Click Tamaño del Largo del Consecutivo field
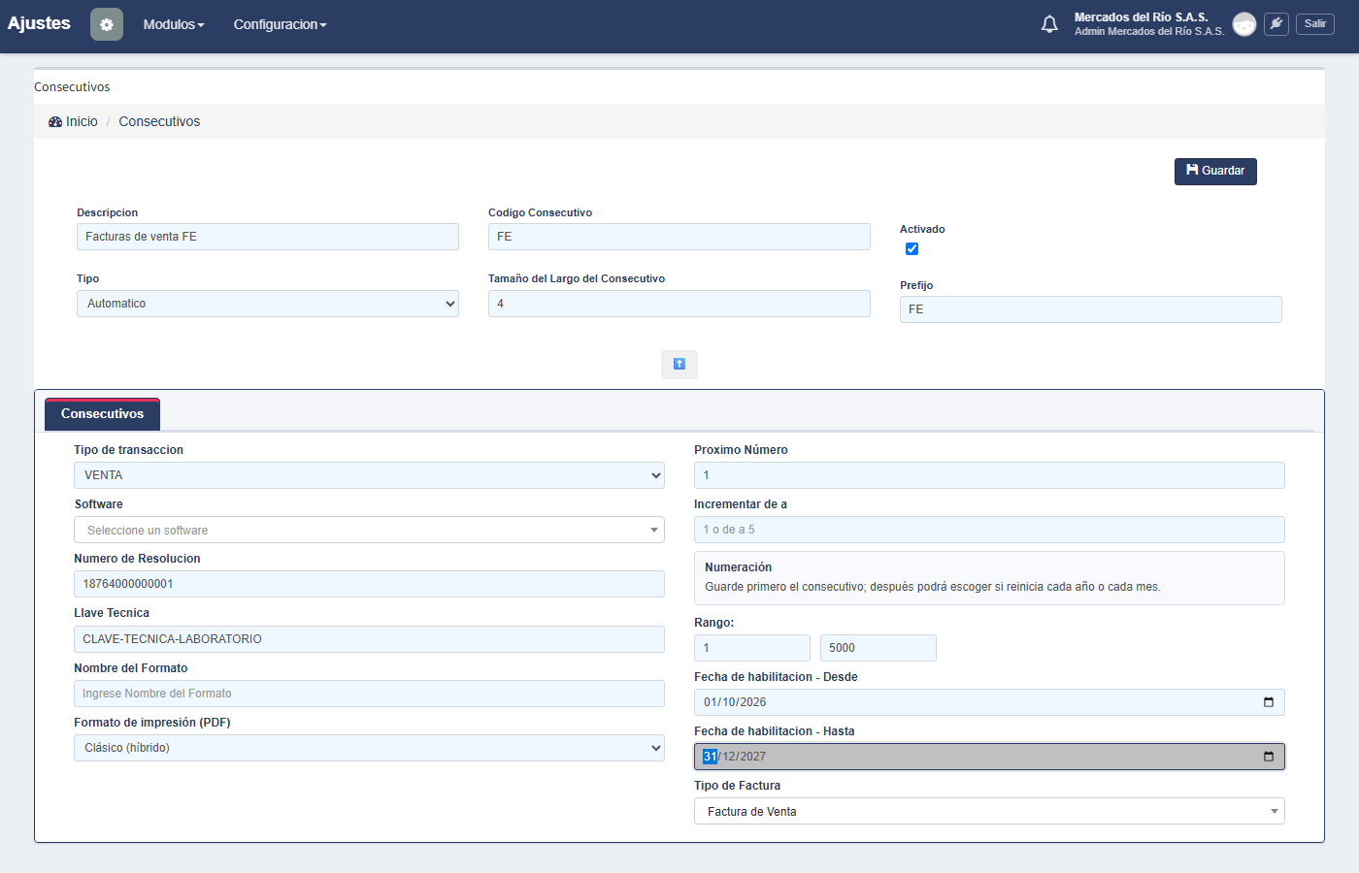Viewport: 1359px width, 873px height. coord(679,304)
